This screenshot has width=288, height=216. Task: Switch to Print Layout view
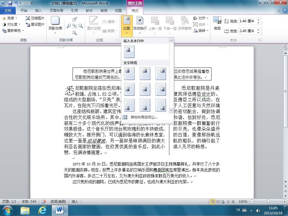tap(212, 202)
